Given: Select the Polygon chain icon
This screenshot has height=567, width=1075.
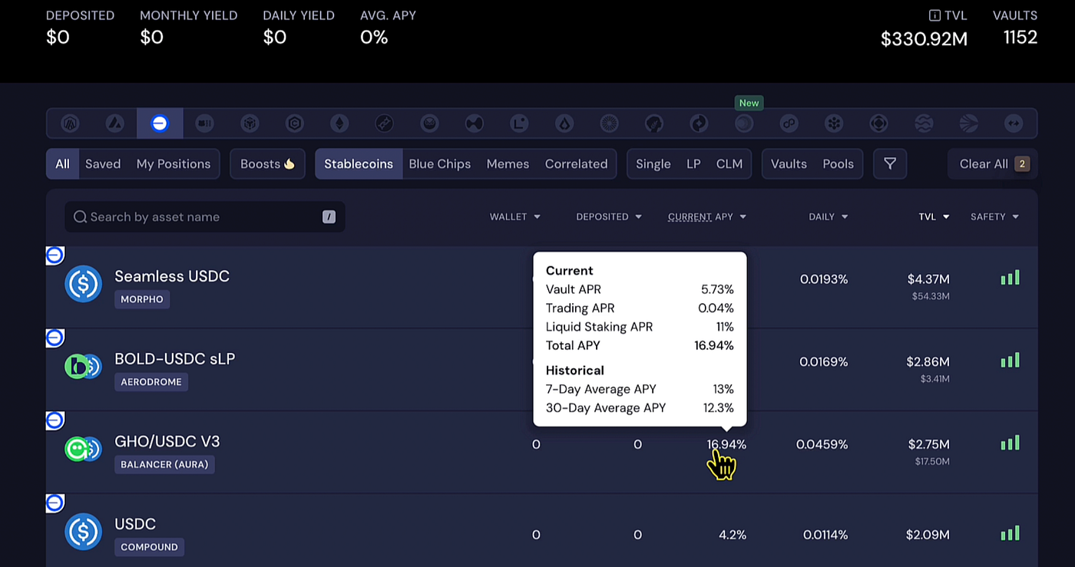Looking at the screenshot, I should 789,123.
